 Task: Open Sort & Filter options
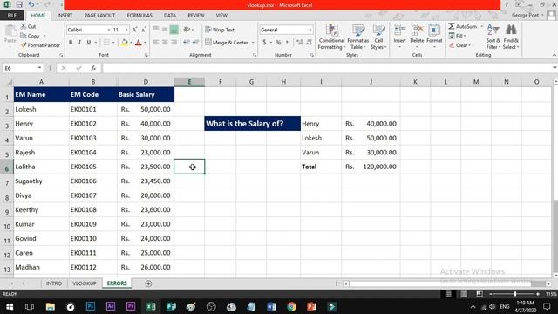tap(493, 37)
